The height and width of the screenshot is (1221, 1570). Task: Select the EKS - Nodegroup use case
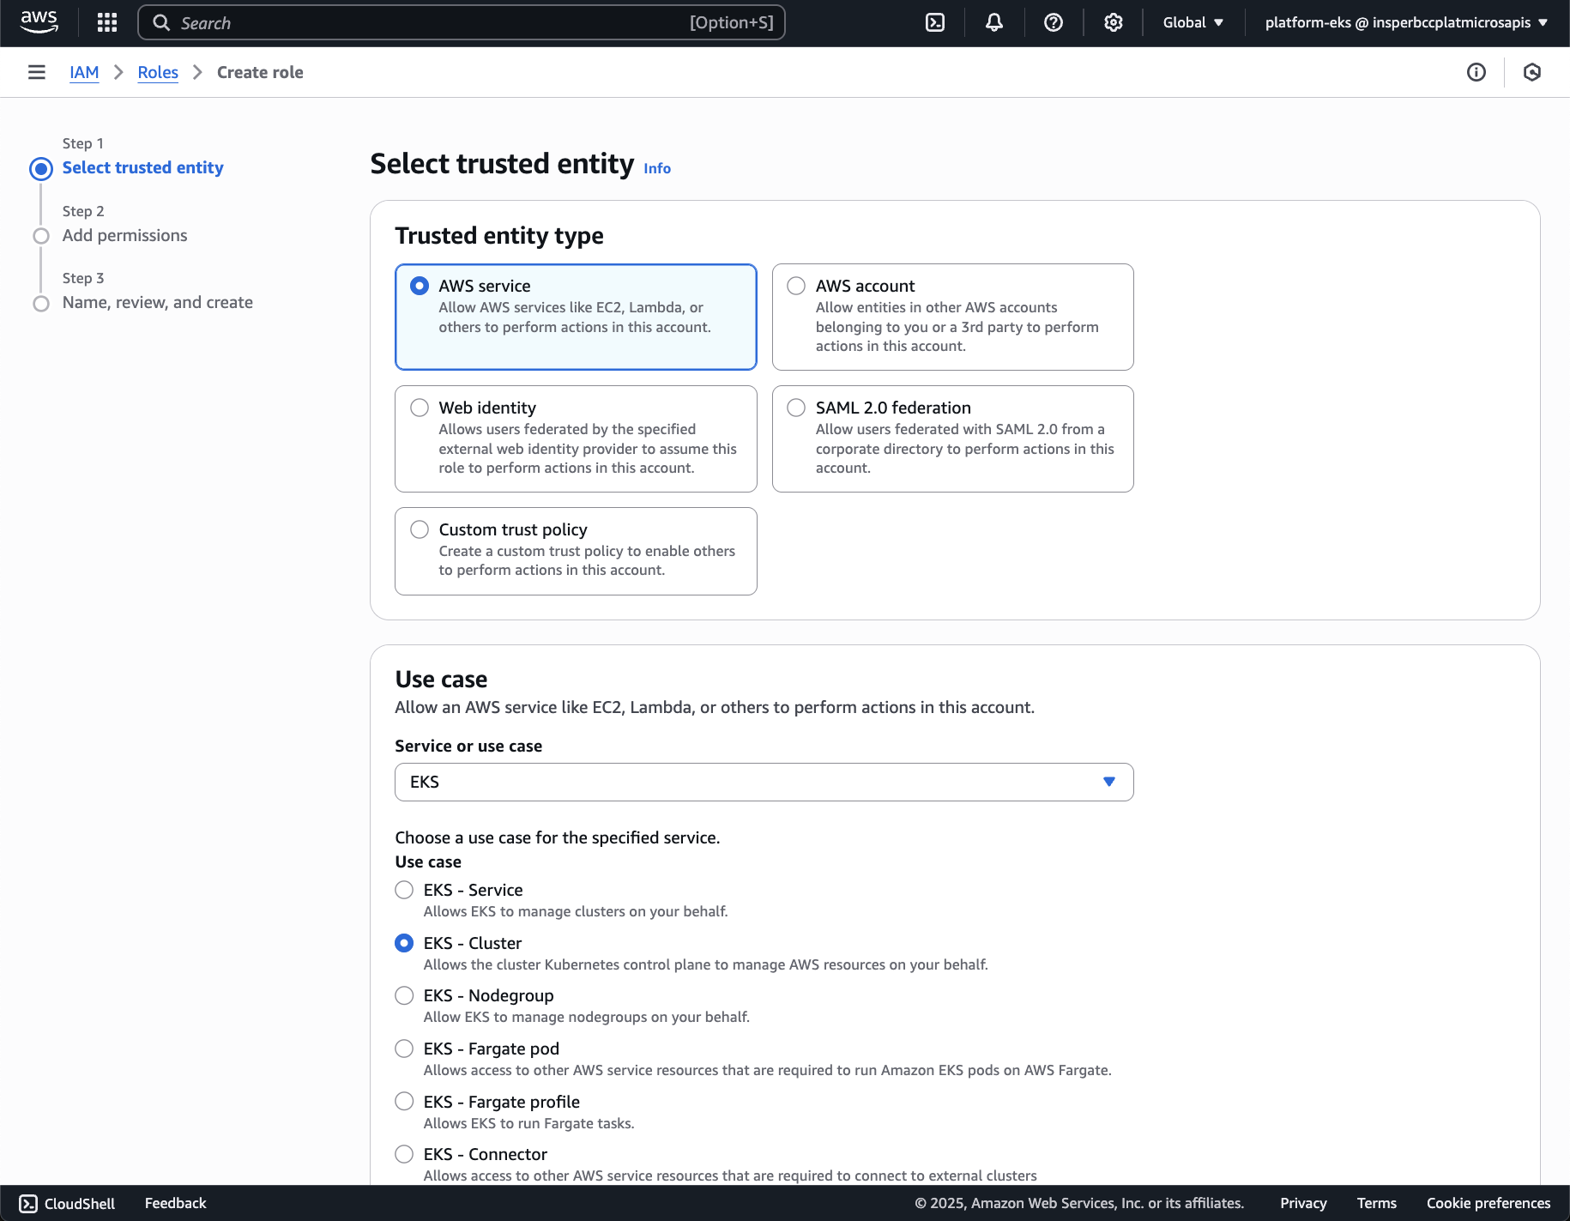[x=404, y=995]
